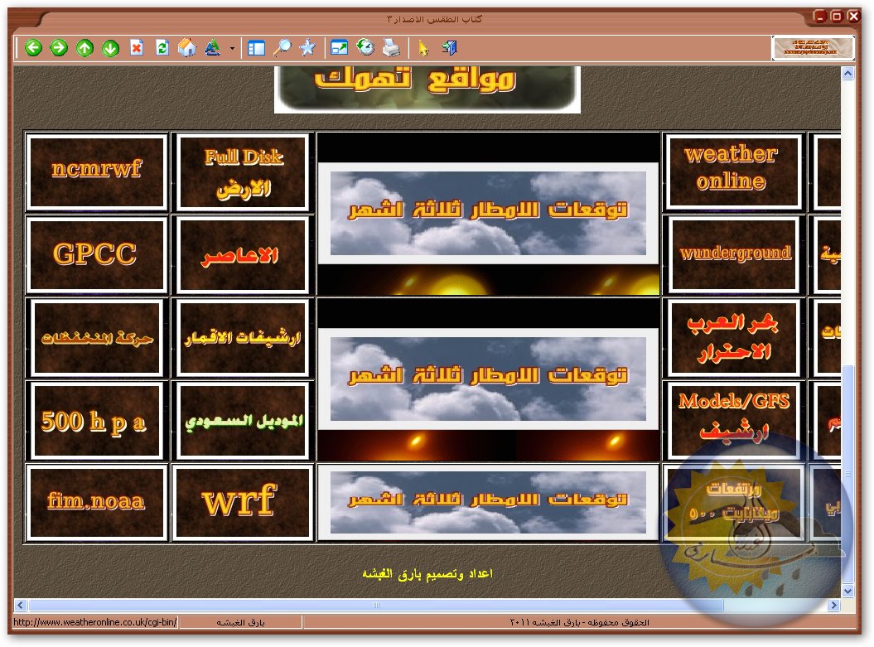Click the مواقع تهمك header banner

pos(427,89)
